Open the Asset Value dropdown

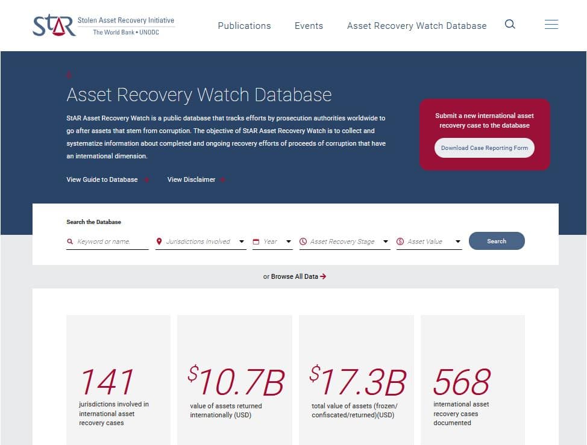458,241
